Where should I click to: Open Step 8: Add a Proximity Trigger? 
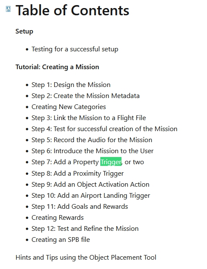click(77, 174)
